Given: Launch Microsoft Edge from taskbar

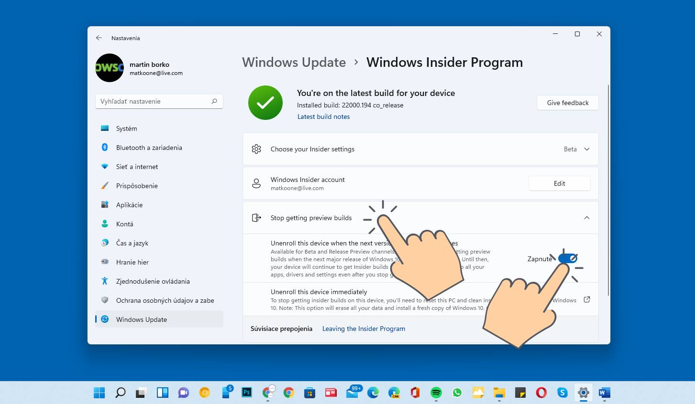Looking at the screenshot, I should point(373,393).
